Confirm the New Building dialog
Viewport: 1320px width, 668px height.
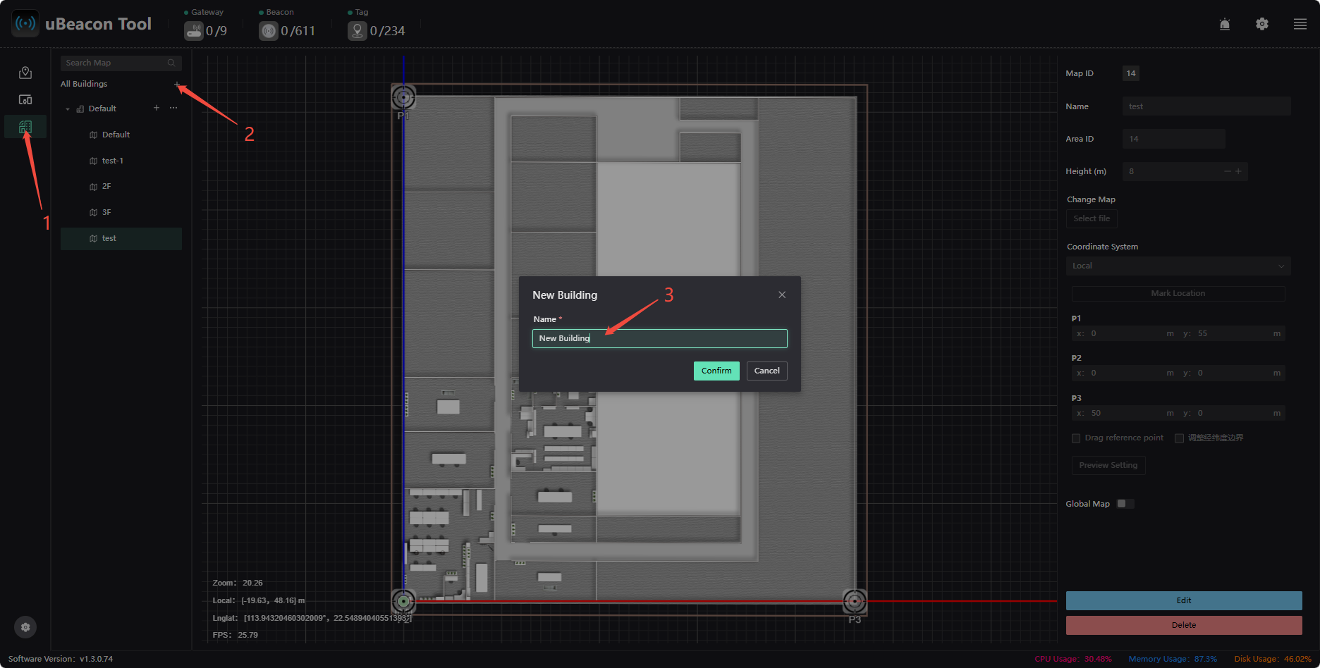tap(716, 371)
